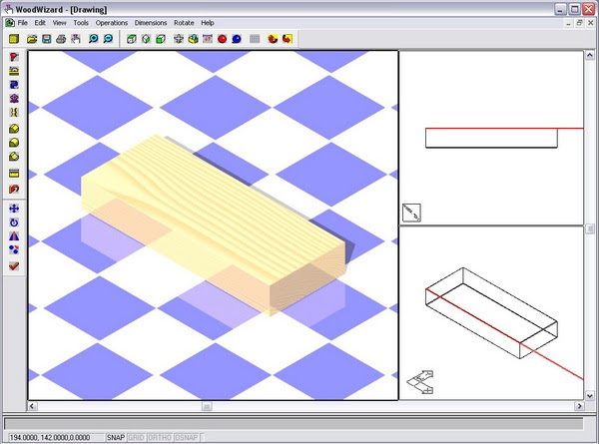
Task: Toggle GRID mode in status bar
Action: [x=136, y=437]
